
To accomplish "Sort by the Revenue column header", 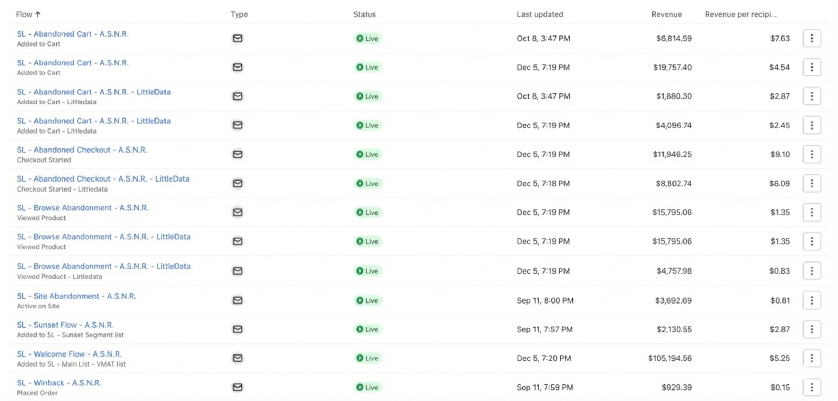I will 666,14.
